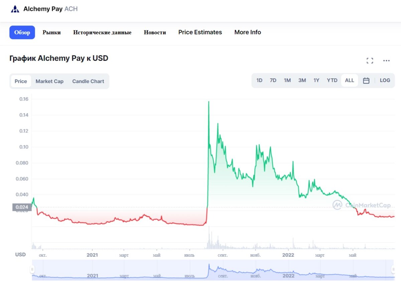Open the calendar date range picker
This screenshot has height=282, width=401.
coord(366,81)
